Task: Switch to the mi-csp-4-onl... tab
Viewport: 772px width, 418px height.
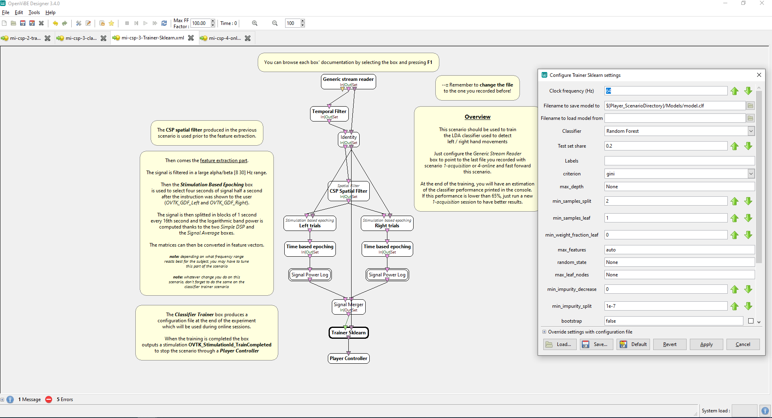Action: 225,38
